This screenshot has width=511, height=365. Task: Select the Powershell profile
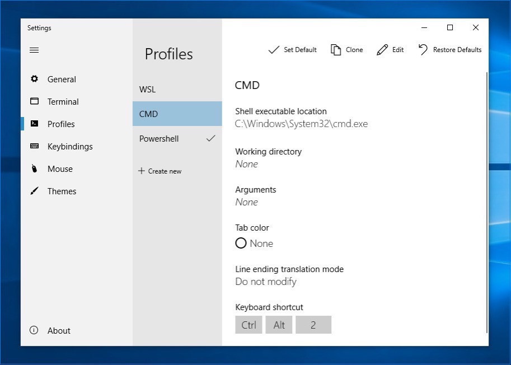pyautogui.click(x=159, y=139)
